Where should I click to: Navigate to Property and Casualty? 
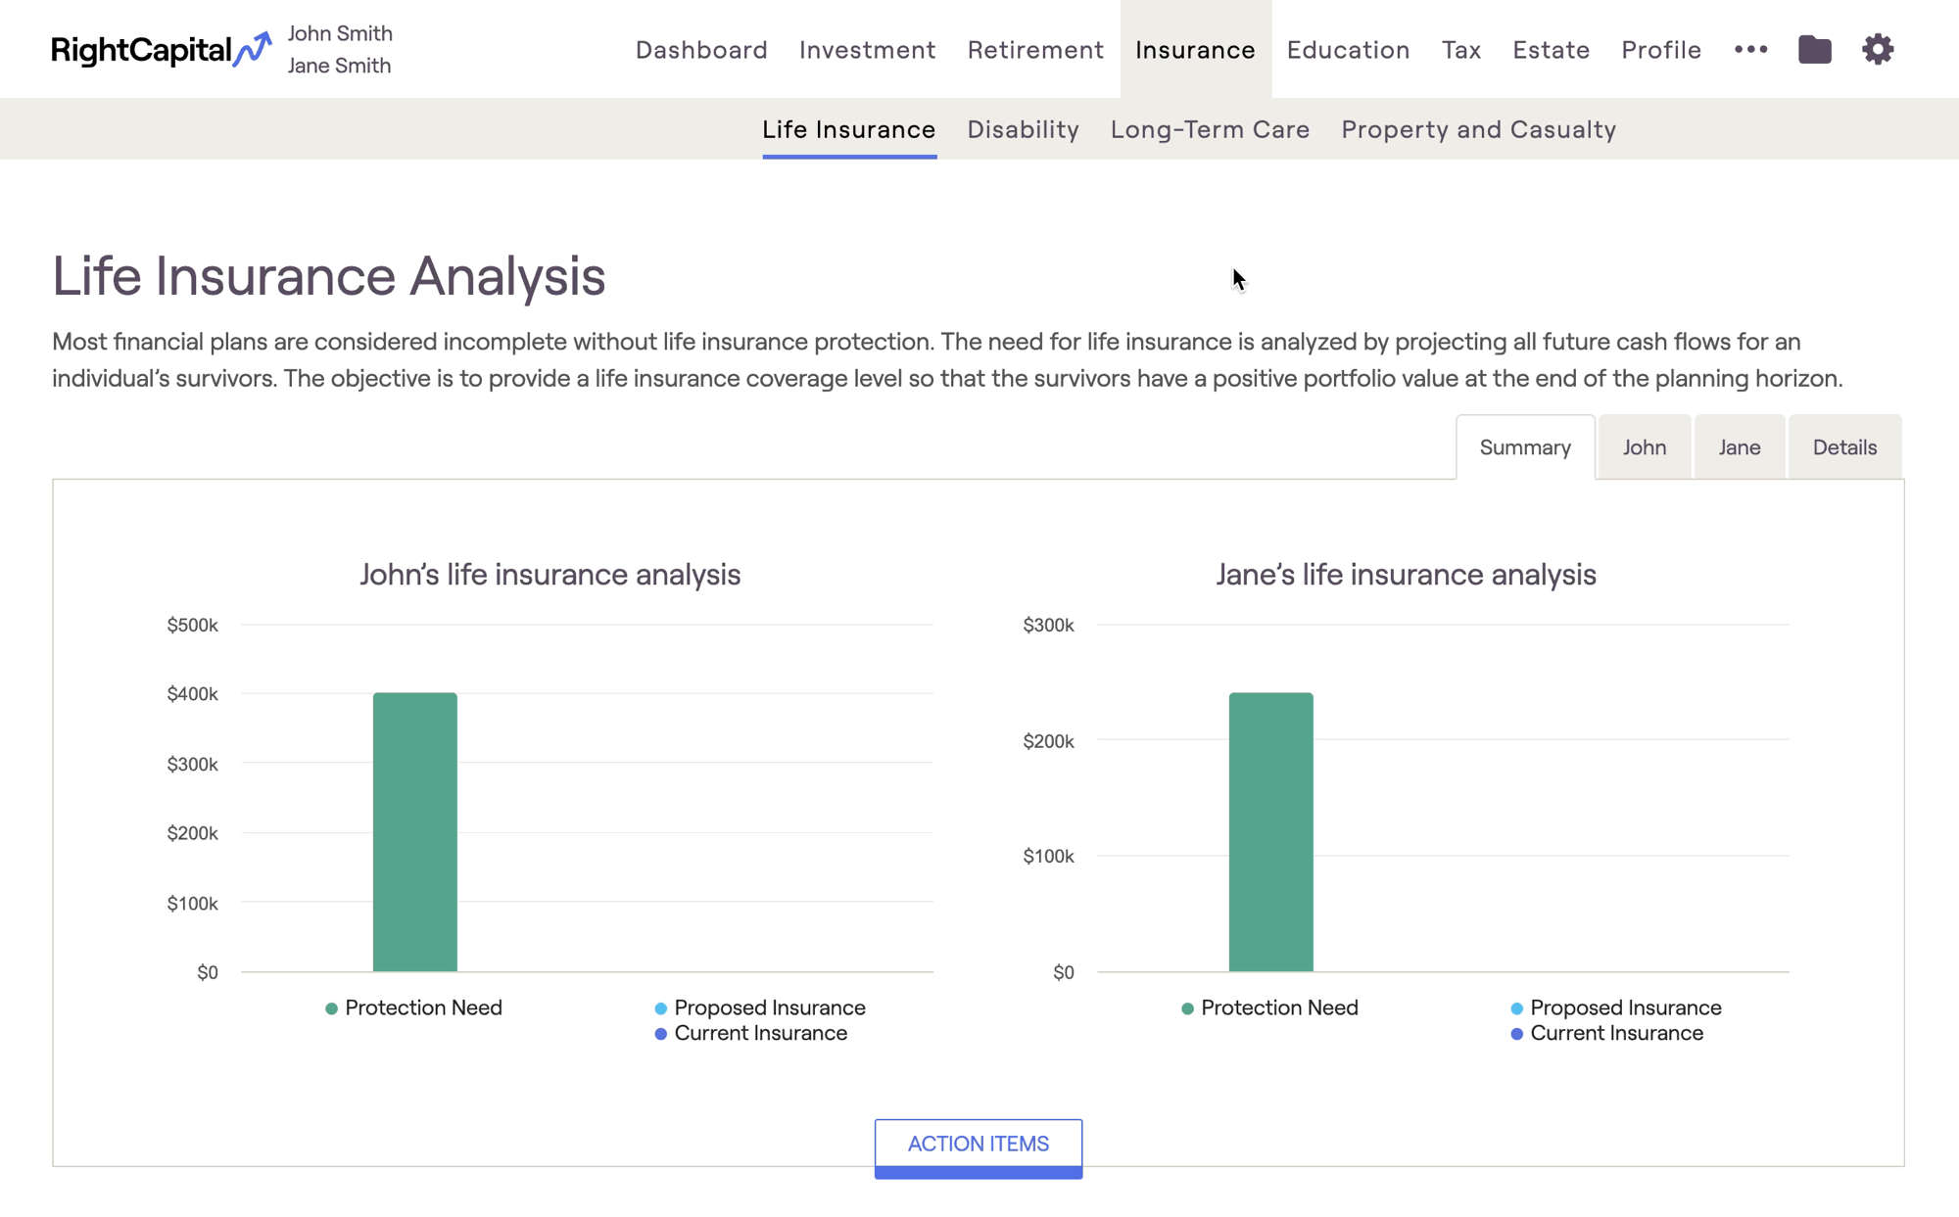coord(1478,129)
